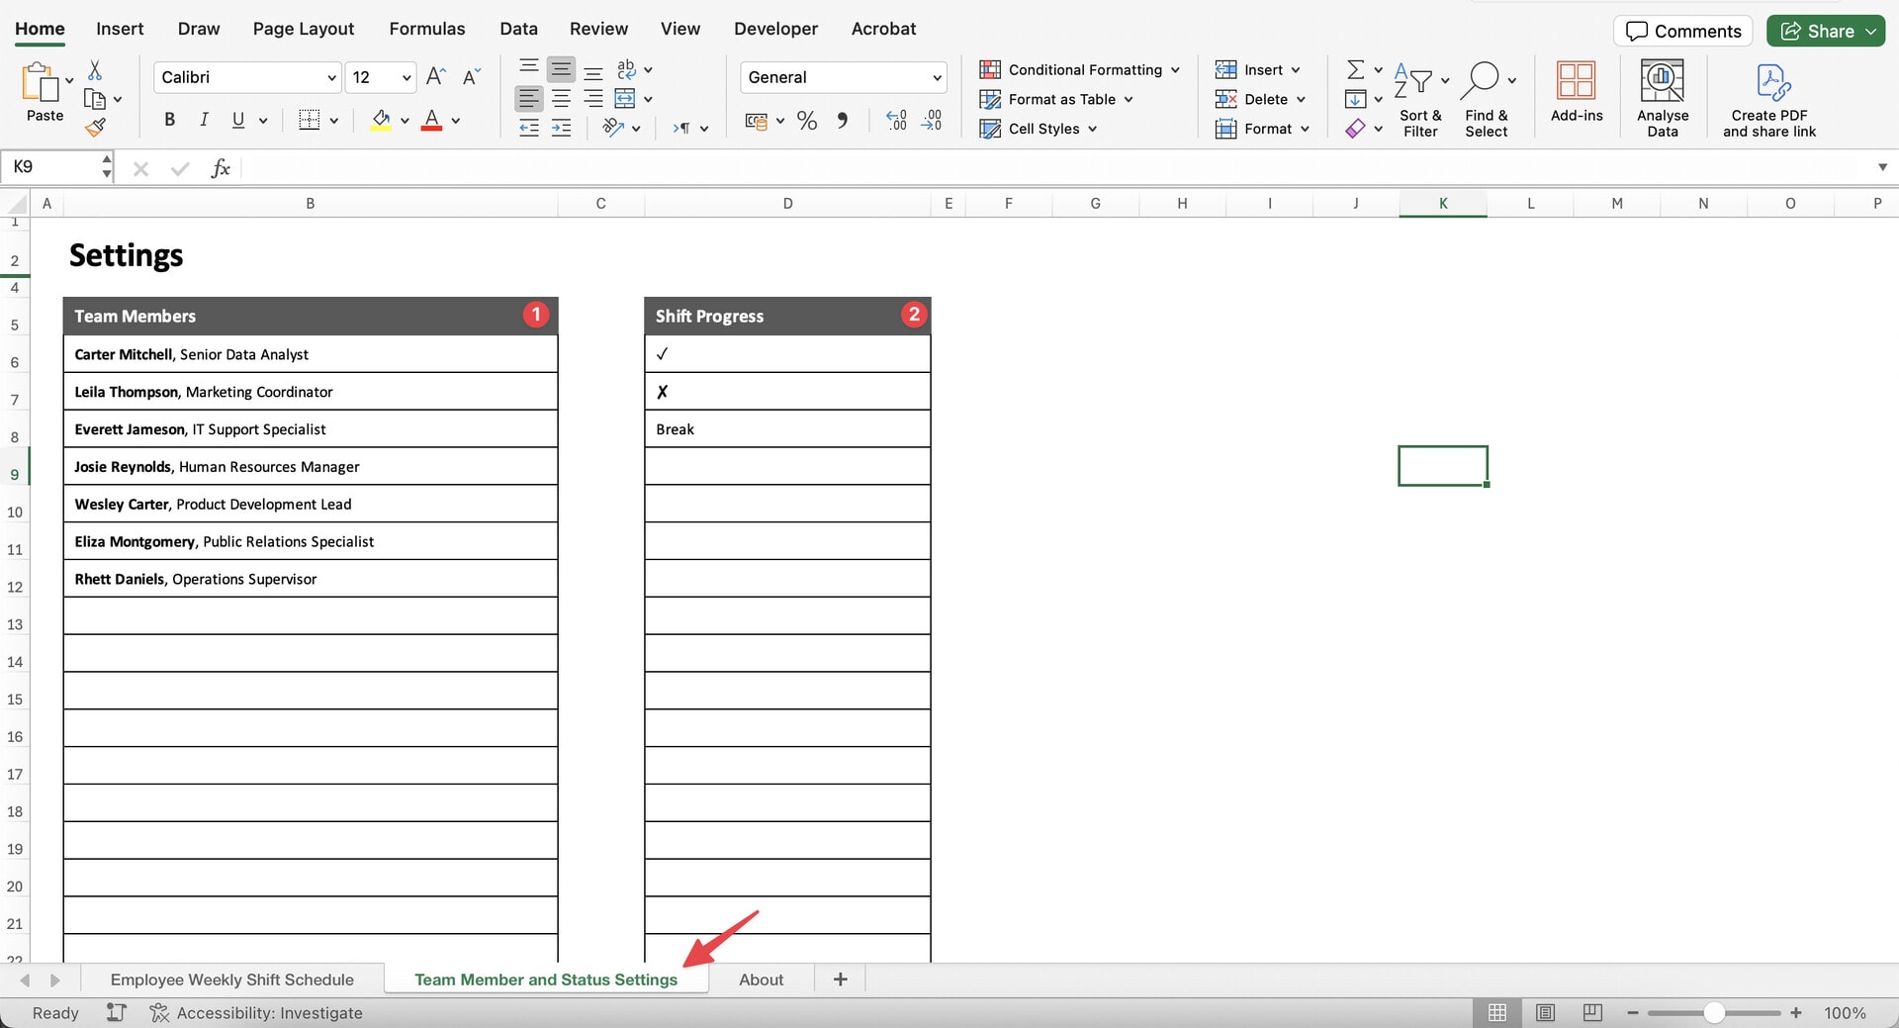The image size is (1899, 1028).
Task: Decrease indent of cell contents
Action: point(529,128)
